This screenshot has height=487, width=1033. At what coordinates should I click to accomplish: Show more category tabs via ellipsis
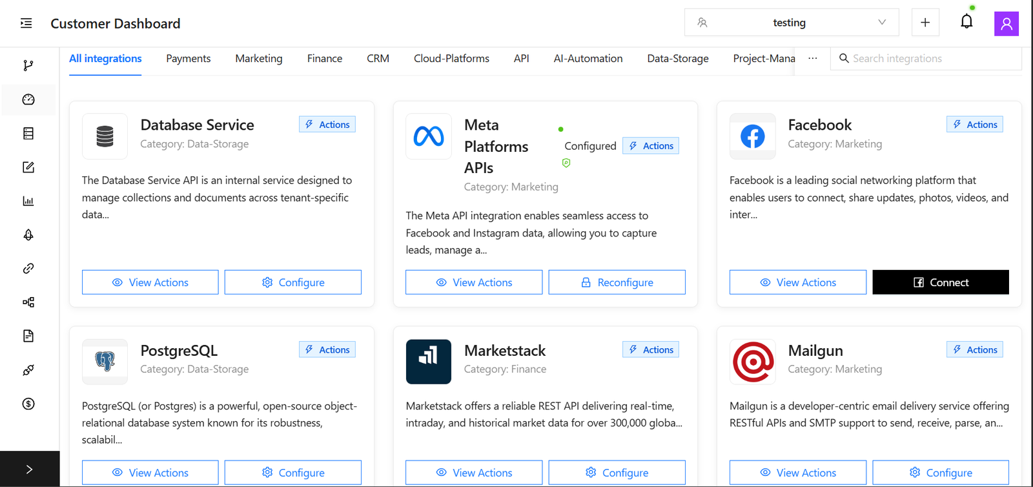point(812,58)
